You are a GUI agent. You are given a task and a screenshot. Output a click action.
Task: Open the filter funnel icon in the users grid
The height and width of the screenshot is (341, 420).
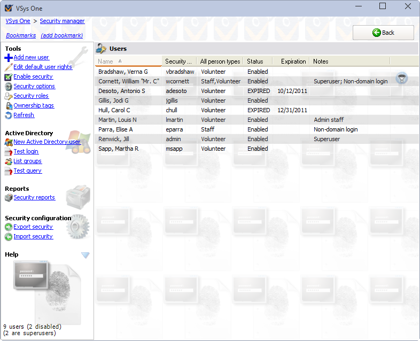[402, 79]
